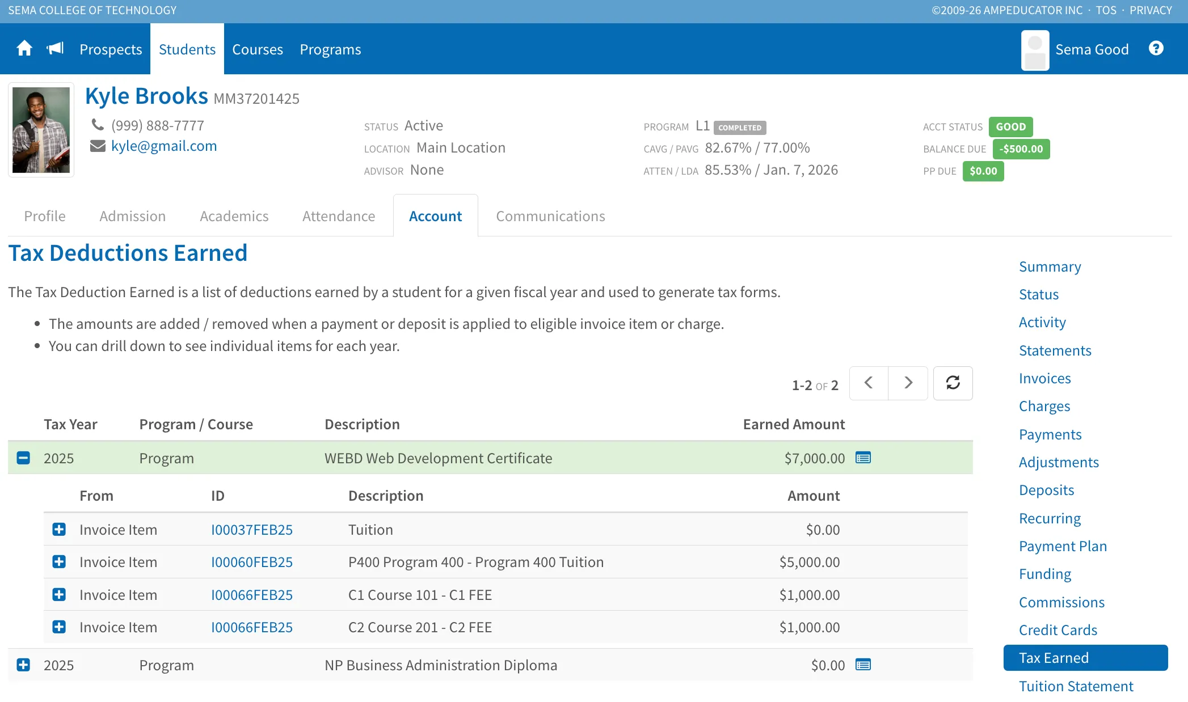
Task: Open the Tuition Statement sidebar link
Action: [1076, 686]
